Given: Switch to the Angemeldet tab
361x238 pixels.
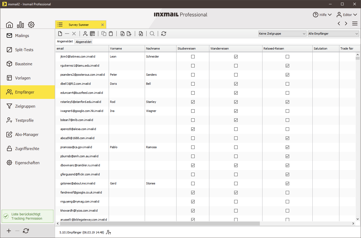Looking at the screenshot, I should point(65,42).
